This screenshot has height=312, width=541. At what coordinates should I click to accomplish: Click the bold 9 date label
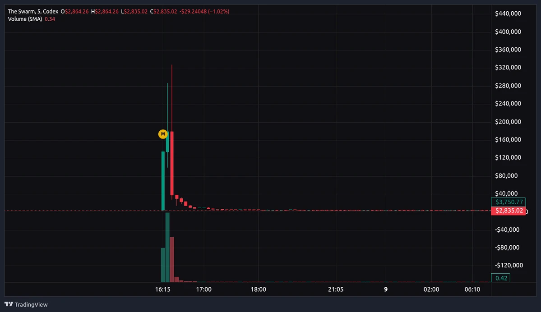click(386, 289)
